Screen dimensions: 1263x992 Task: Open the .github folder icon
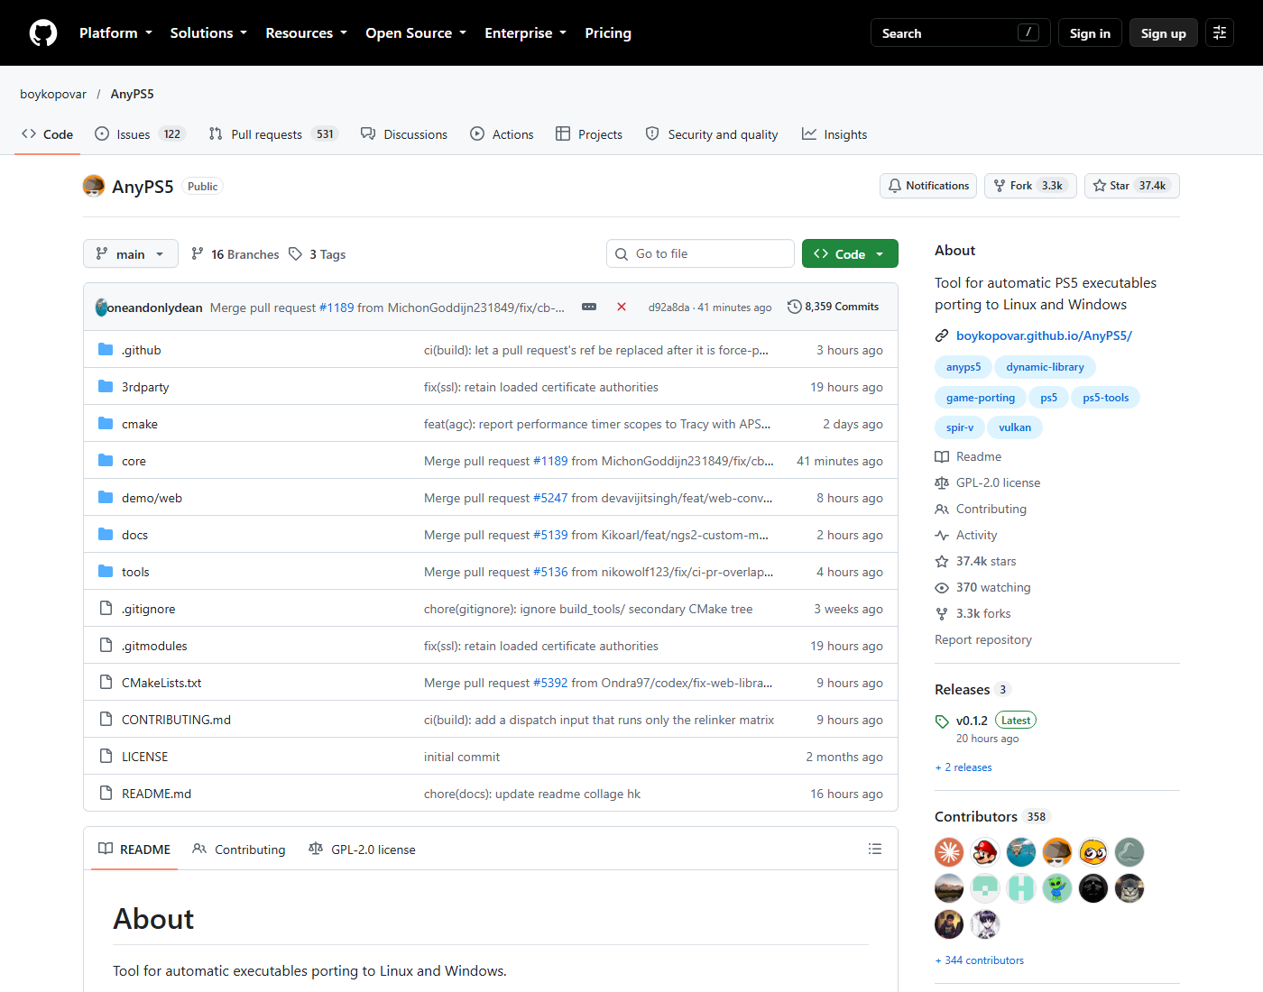coord(106,350)
